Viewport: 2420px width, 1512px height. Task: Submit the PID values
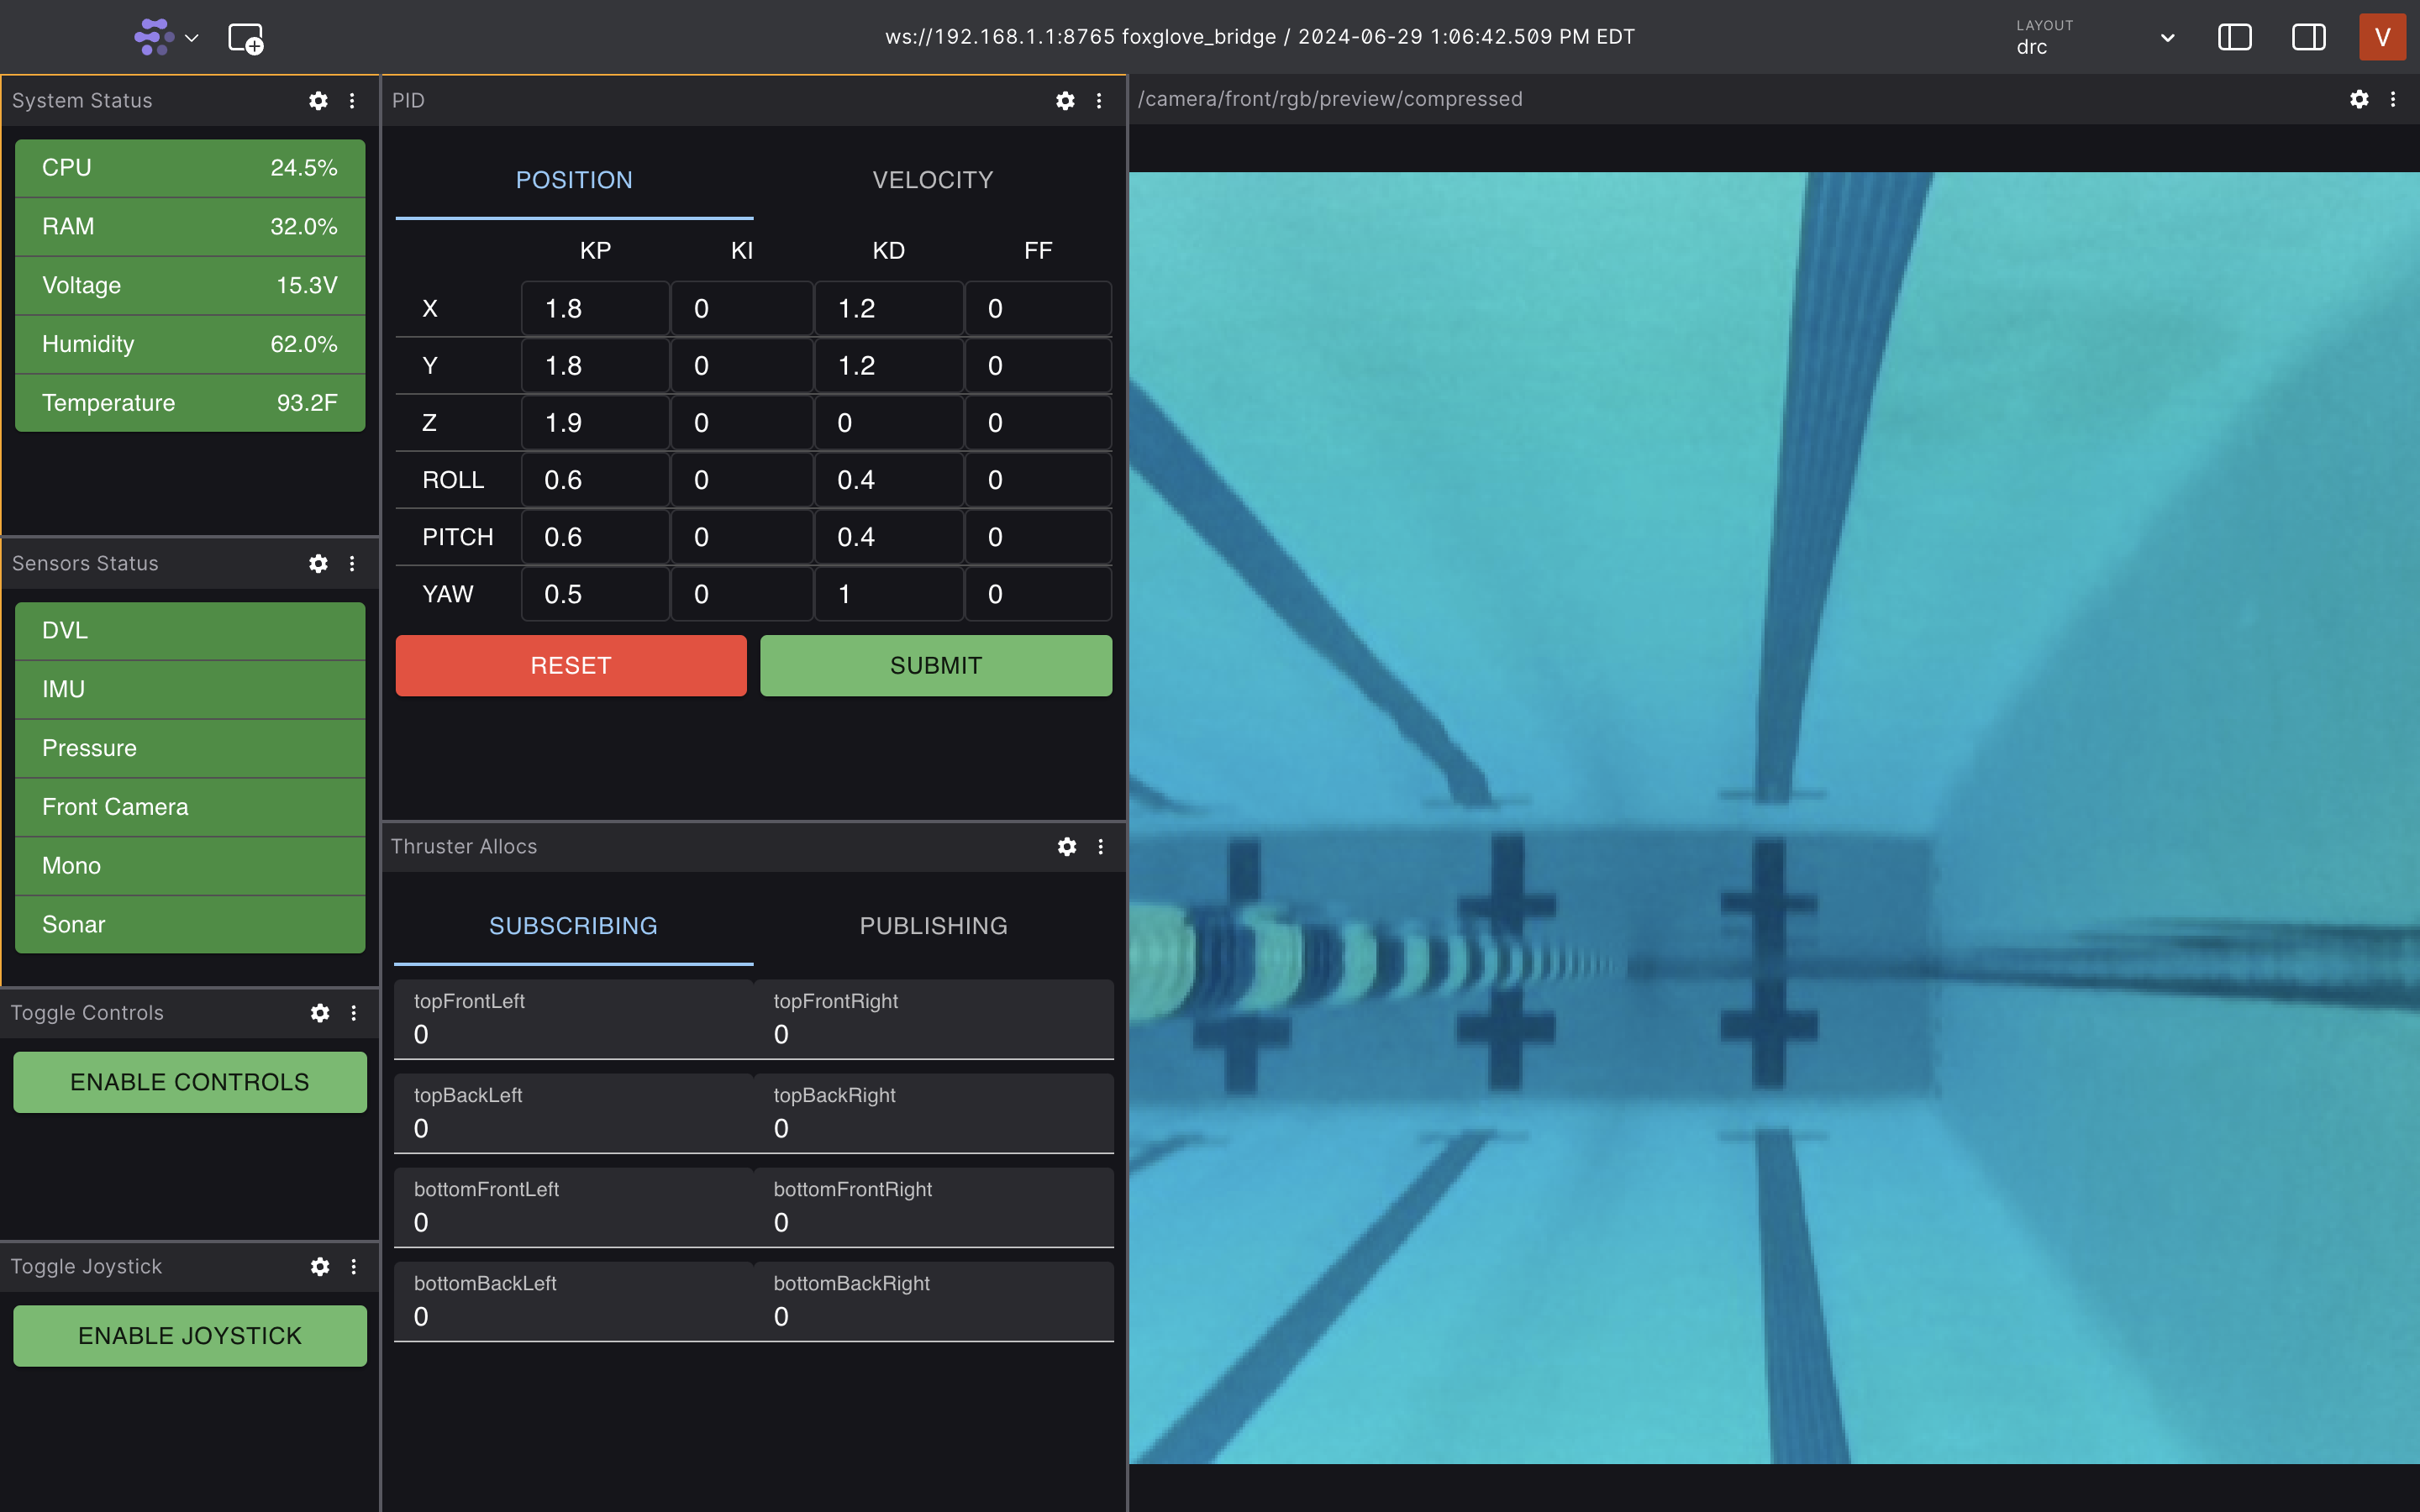tap(935, 666)
